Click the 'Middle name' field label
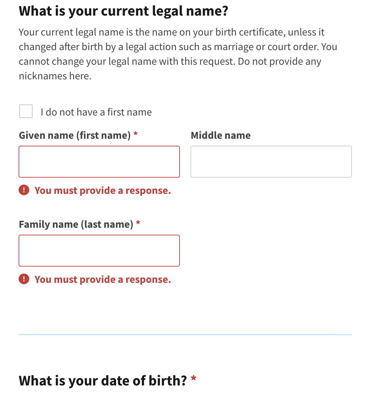The image size is (389, 407). click(x=221, y=135)
